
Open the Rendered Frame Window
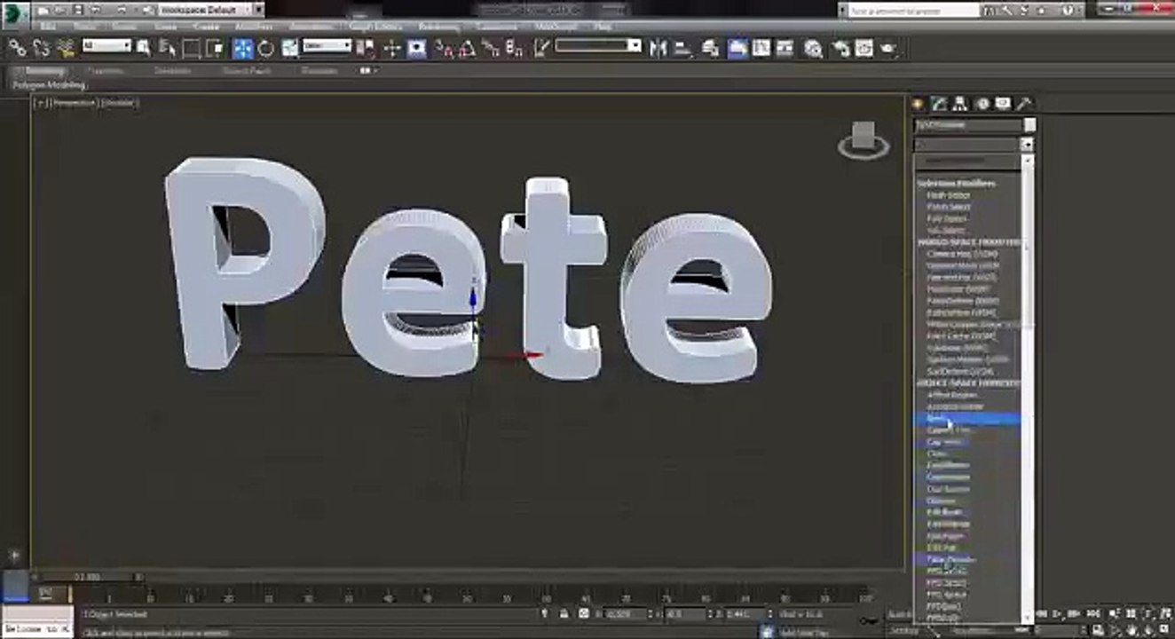tap(864, 48)
